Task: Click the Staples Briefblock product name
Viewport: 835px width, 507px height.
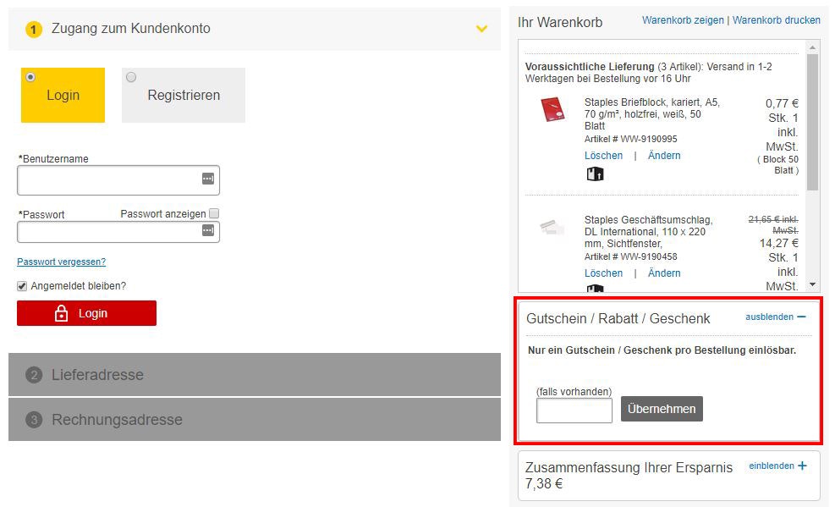Action: point(651,114)
